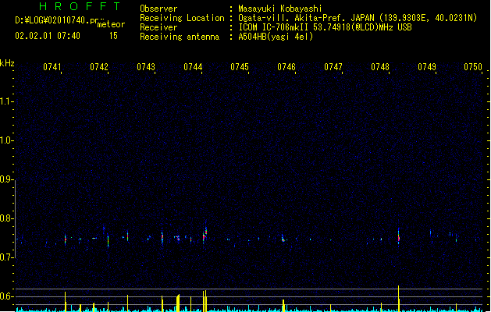Click the 1.0 kHz frequency label
The width and height of the screenshot is (491, 312).
point(6,140)
